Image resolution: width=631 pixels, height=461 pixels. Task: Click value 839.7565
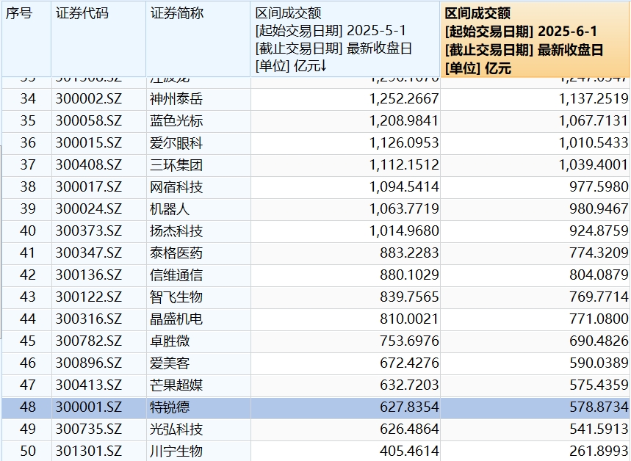pos(409,297)
